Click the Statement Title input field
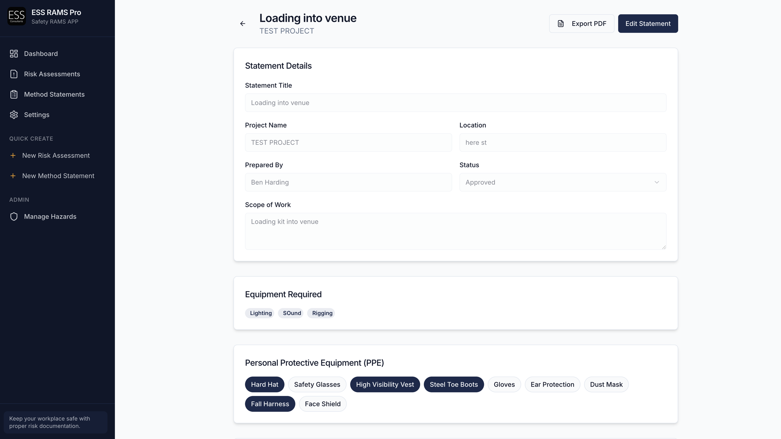The image size is (781, 439). pyautogui.click(x=455, y=103)
